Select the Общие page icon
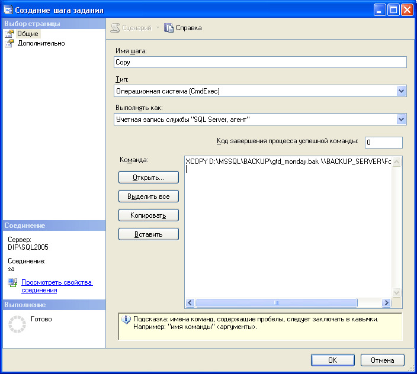 [9, 34]
